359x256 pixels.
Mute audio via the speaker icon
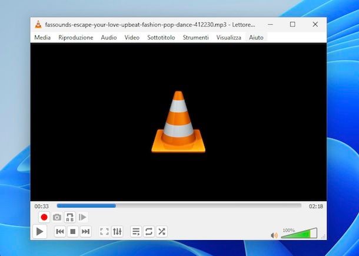(x=274, y=235)
